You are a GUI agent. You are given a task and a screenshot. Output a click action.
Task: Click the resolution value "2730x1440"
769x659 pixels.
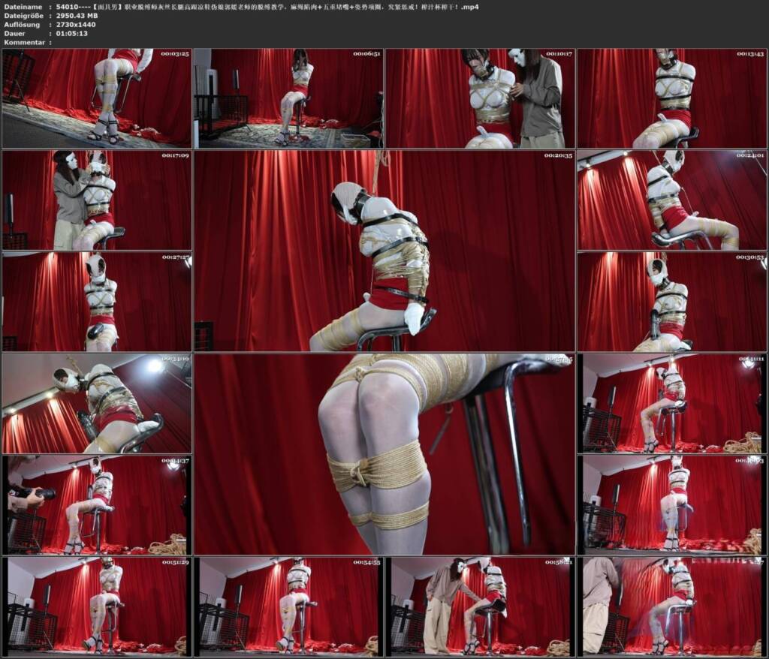tap(76, 25)
